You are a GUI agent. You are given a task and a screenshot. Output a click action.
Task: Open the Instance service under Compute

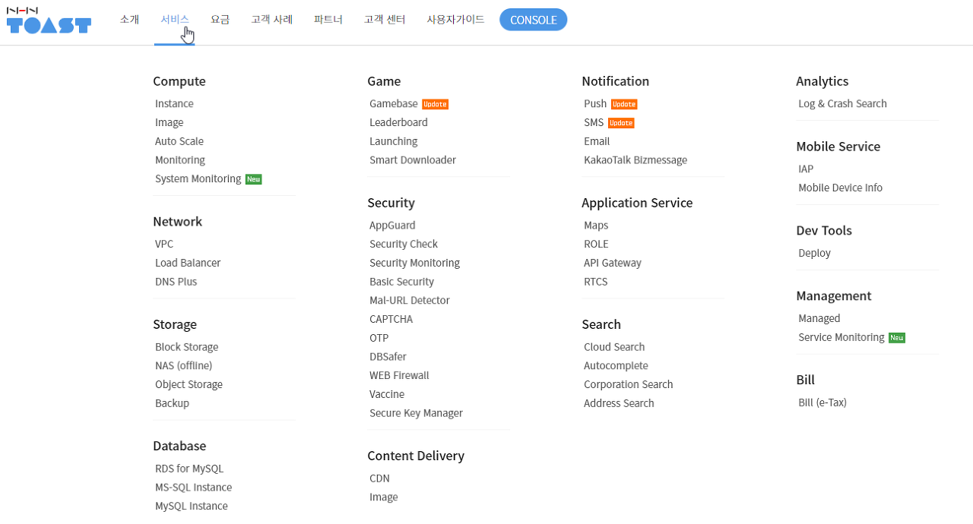point(174,104)
